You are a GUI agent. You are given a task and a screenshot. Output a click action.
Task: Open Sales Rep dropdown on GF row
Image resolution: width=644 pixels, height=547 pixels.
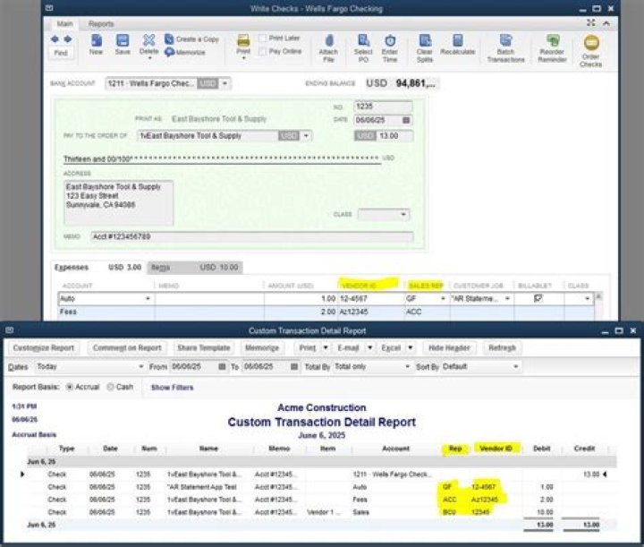[x=443, y=299]
